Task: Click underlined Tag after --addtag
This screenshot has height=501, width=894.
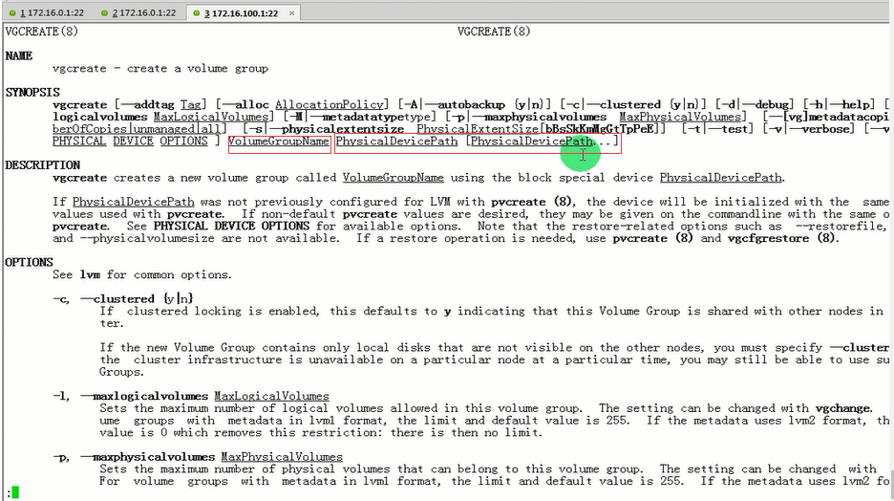Action: point(190,105)
